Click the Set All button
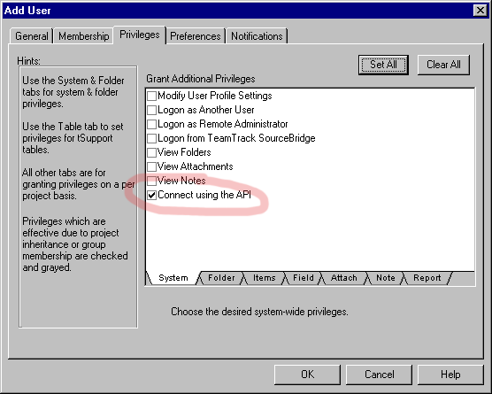 [383, 65]
